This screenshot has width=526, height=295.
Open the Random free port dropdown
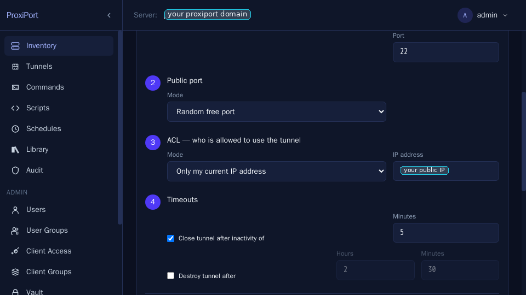(x=276, y=111)
